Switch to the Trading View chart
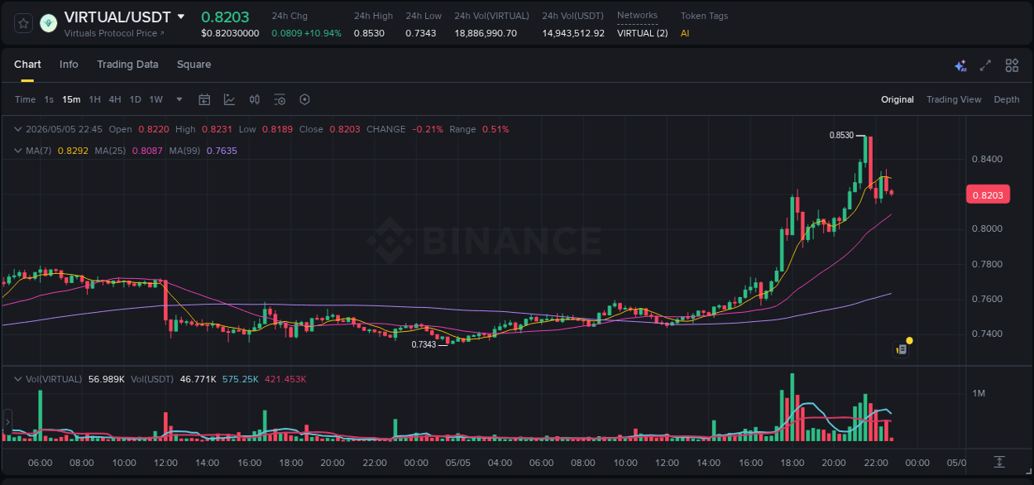Screen dimensions: 1034x485 click(x=954, y=99)
